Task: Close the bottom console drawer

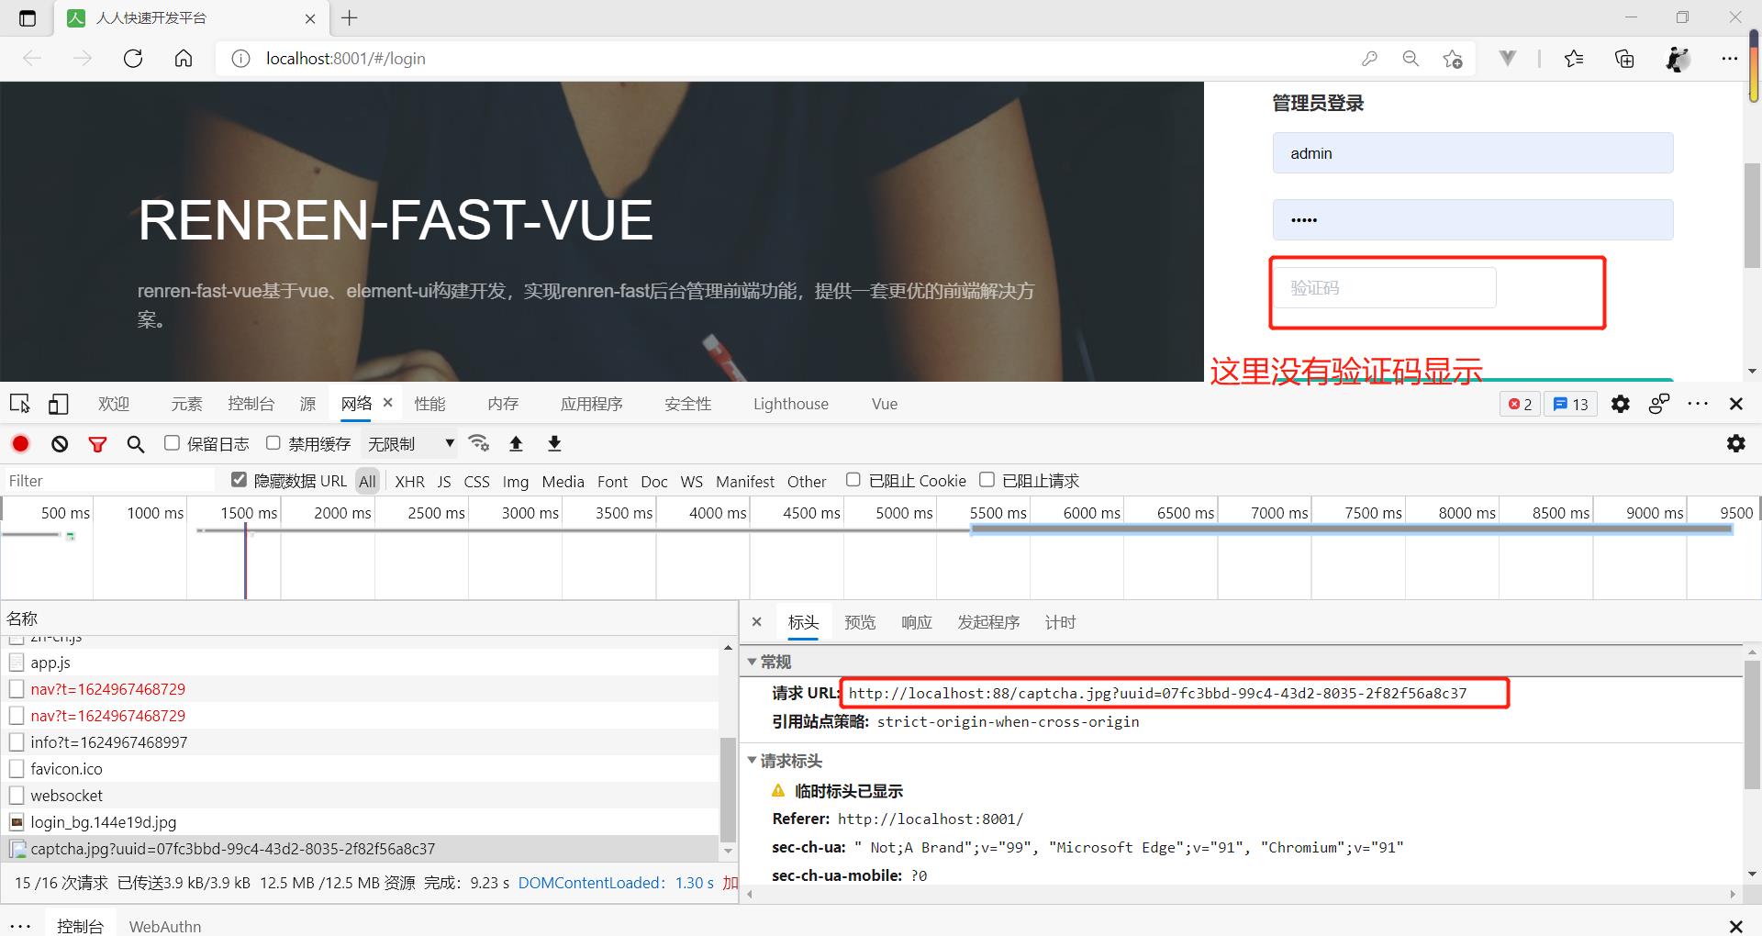Action: [1735, 926]
